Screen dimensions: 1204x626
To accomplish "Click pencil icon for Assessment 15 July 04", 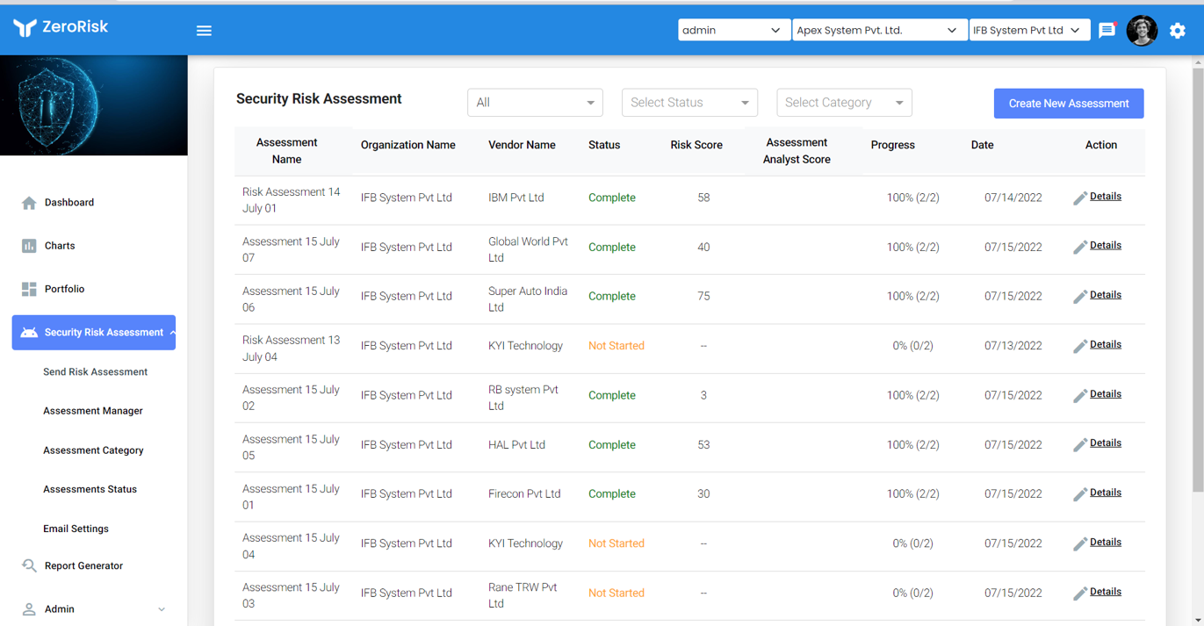I will tap(1080, 544).
